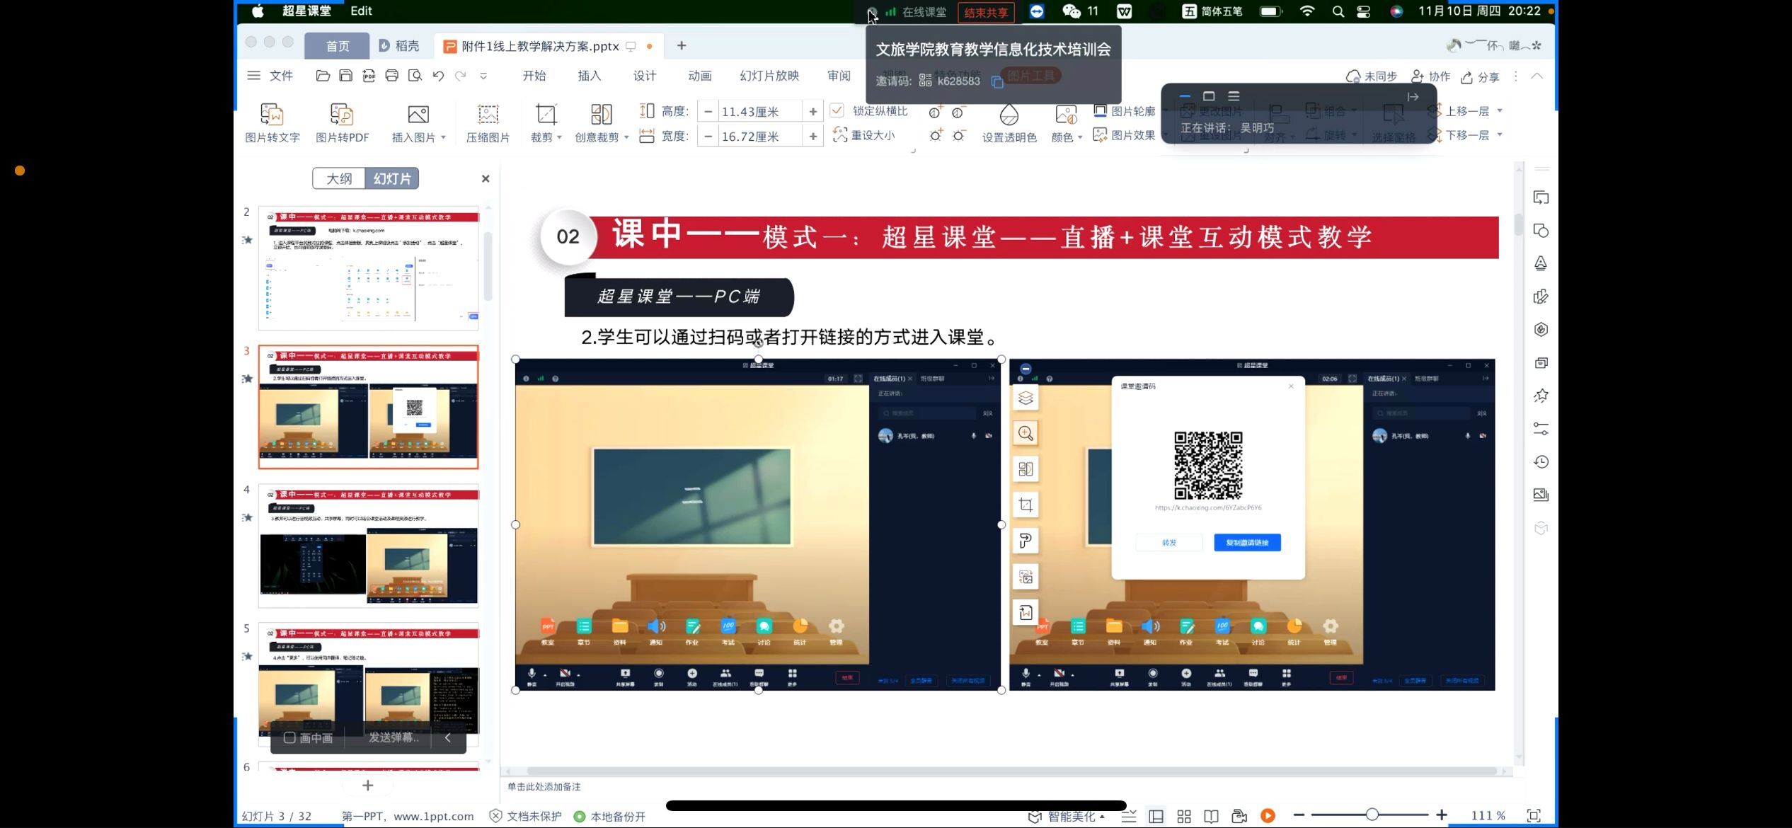Click the save icon in quick toolbar
The width and height of the screenshot is (1792, 828).
tap(345, 76)
